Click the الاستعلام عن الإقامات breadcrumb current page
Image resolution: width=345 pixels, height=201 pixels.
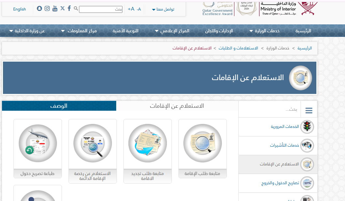coord(192,48)
